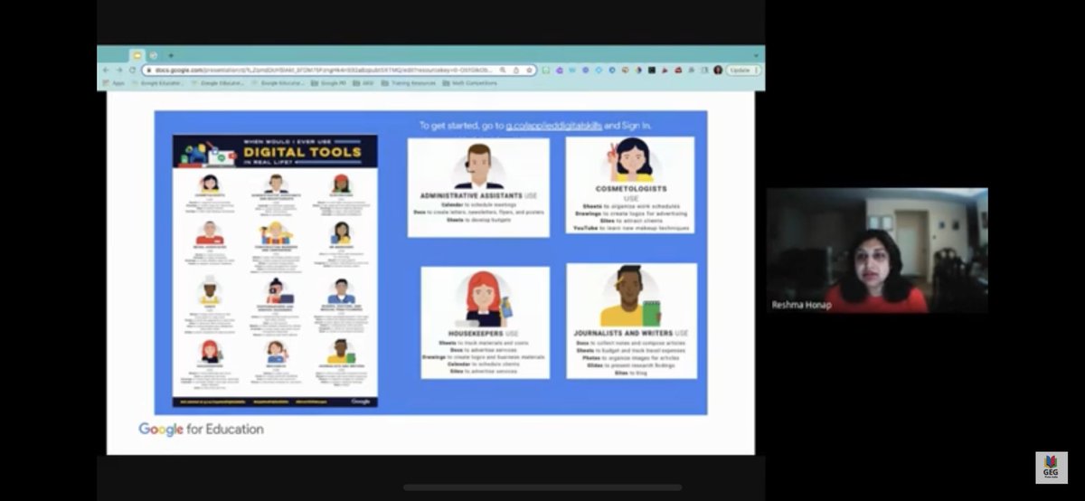Click the browser forward arrow

(x=119, y=70)
